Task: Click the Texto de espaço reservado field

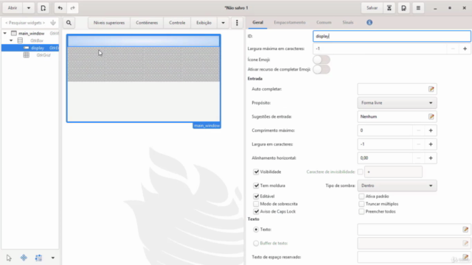Action: click(414, 257)
